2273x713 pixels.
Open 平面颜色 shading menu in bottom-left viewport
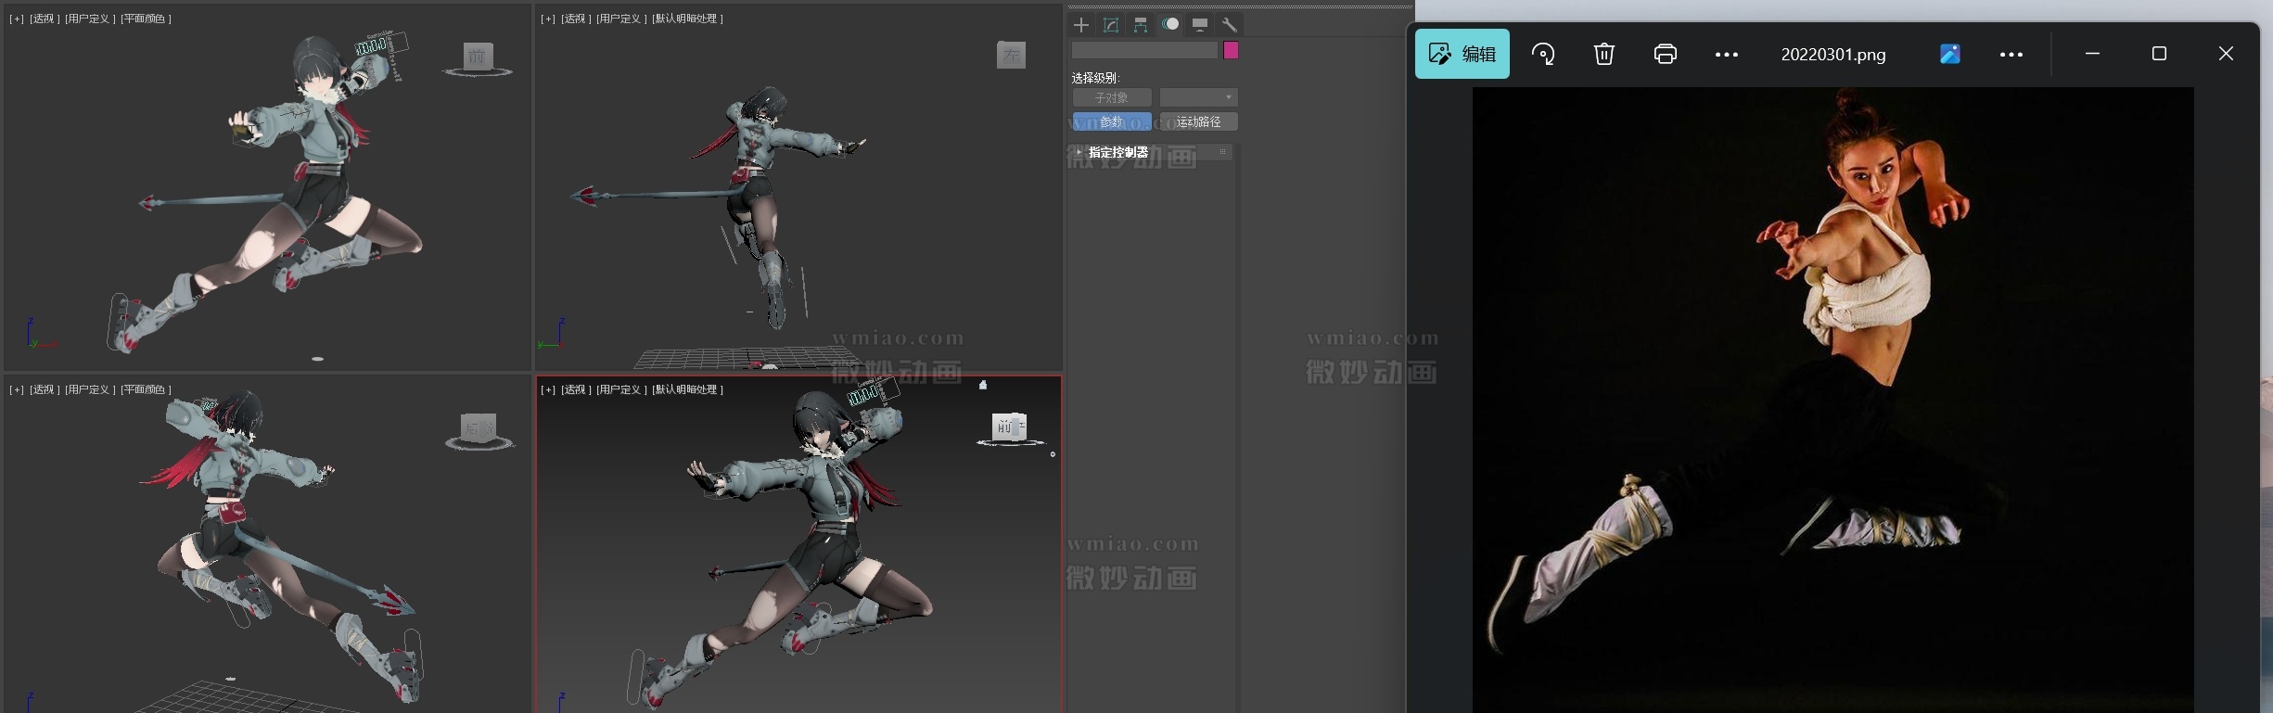pyautogui.click(x=145, y=389)
